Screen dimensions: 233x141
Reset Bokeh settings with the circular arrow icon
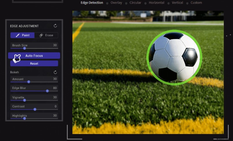pyautogui.click(x=55, y=72)
